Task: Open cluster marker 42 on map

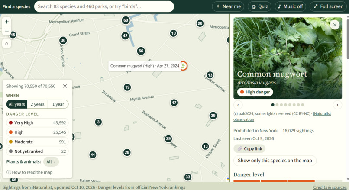Action: click(x=125, y=36)
